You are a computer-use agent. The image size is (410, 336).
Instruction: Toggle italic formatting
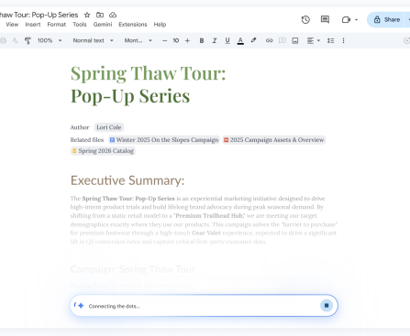coord(215,40)
